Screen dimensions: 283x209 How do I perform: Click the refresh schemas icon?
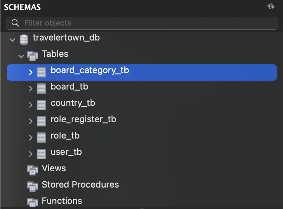click(271, 6)
